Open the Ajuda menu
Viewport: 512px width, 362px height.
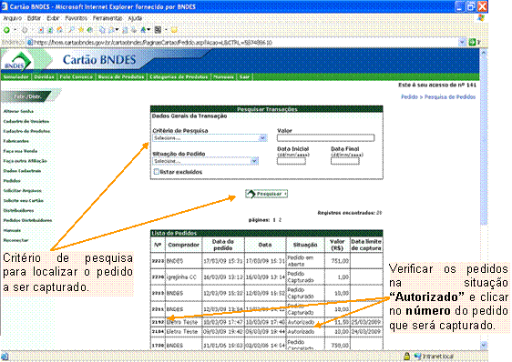pos(135,18)
